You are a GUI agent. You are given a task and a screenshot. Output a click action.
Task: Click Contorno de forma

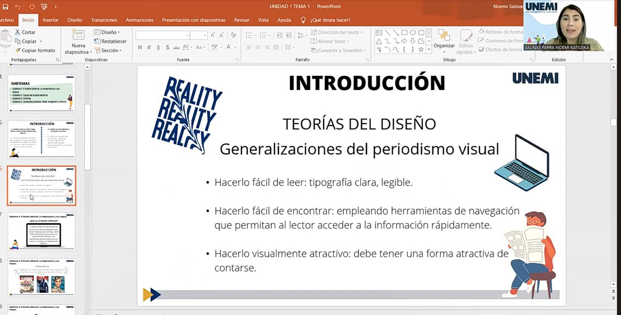501,41
